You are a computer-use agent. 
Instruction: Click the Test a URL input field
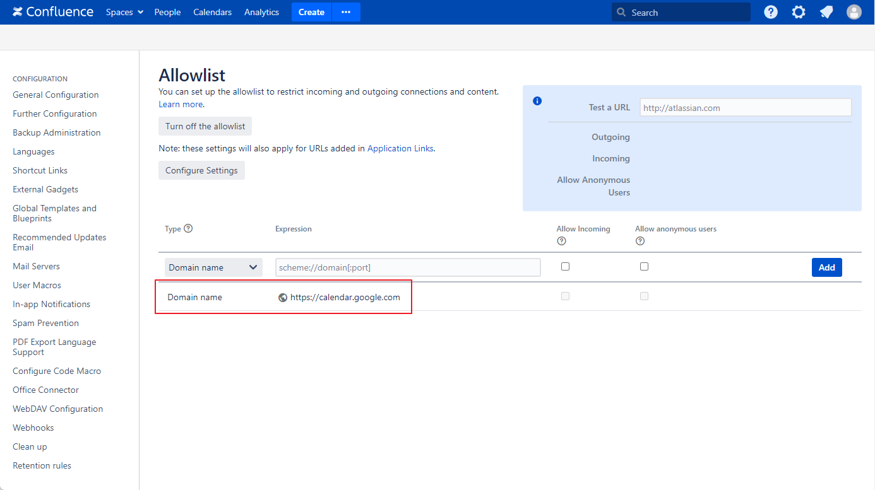point(746,107)
